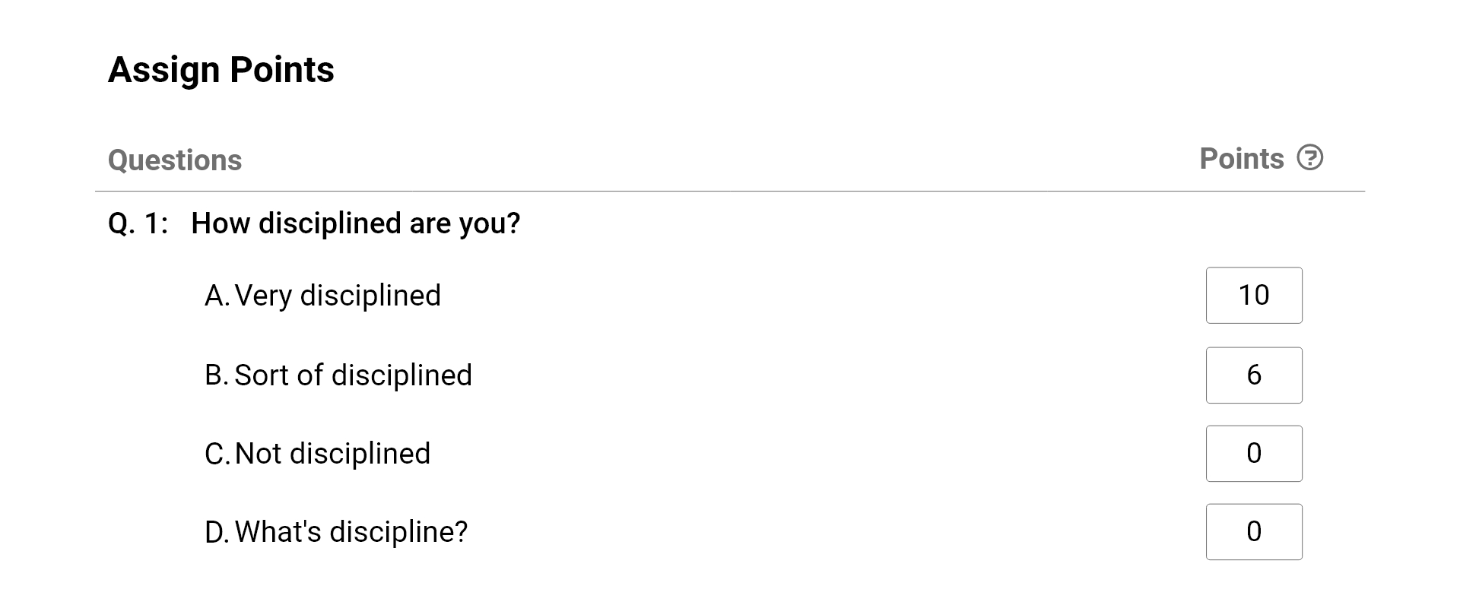Screen dimensions: 1460x608
Task: Click the Points column header text
Action: 1242,159
